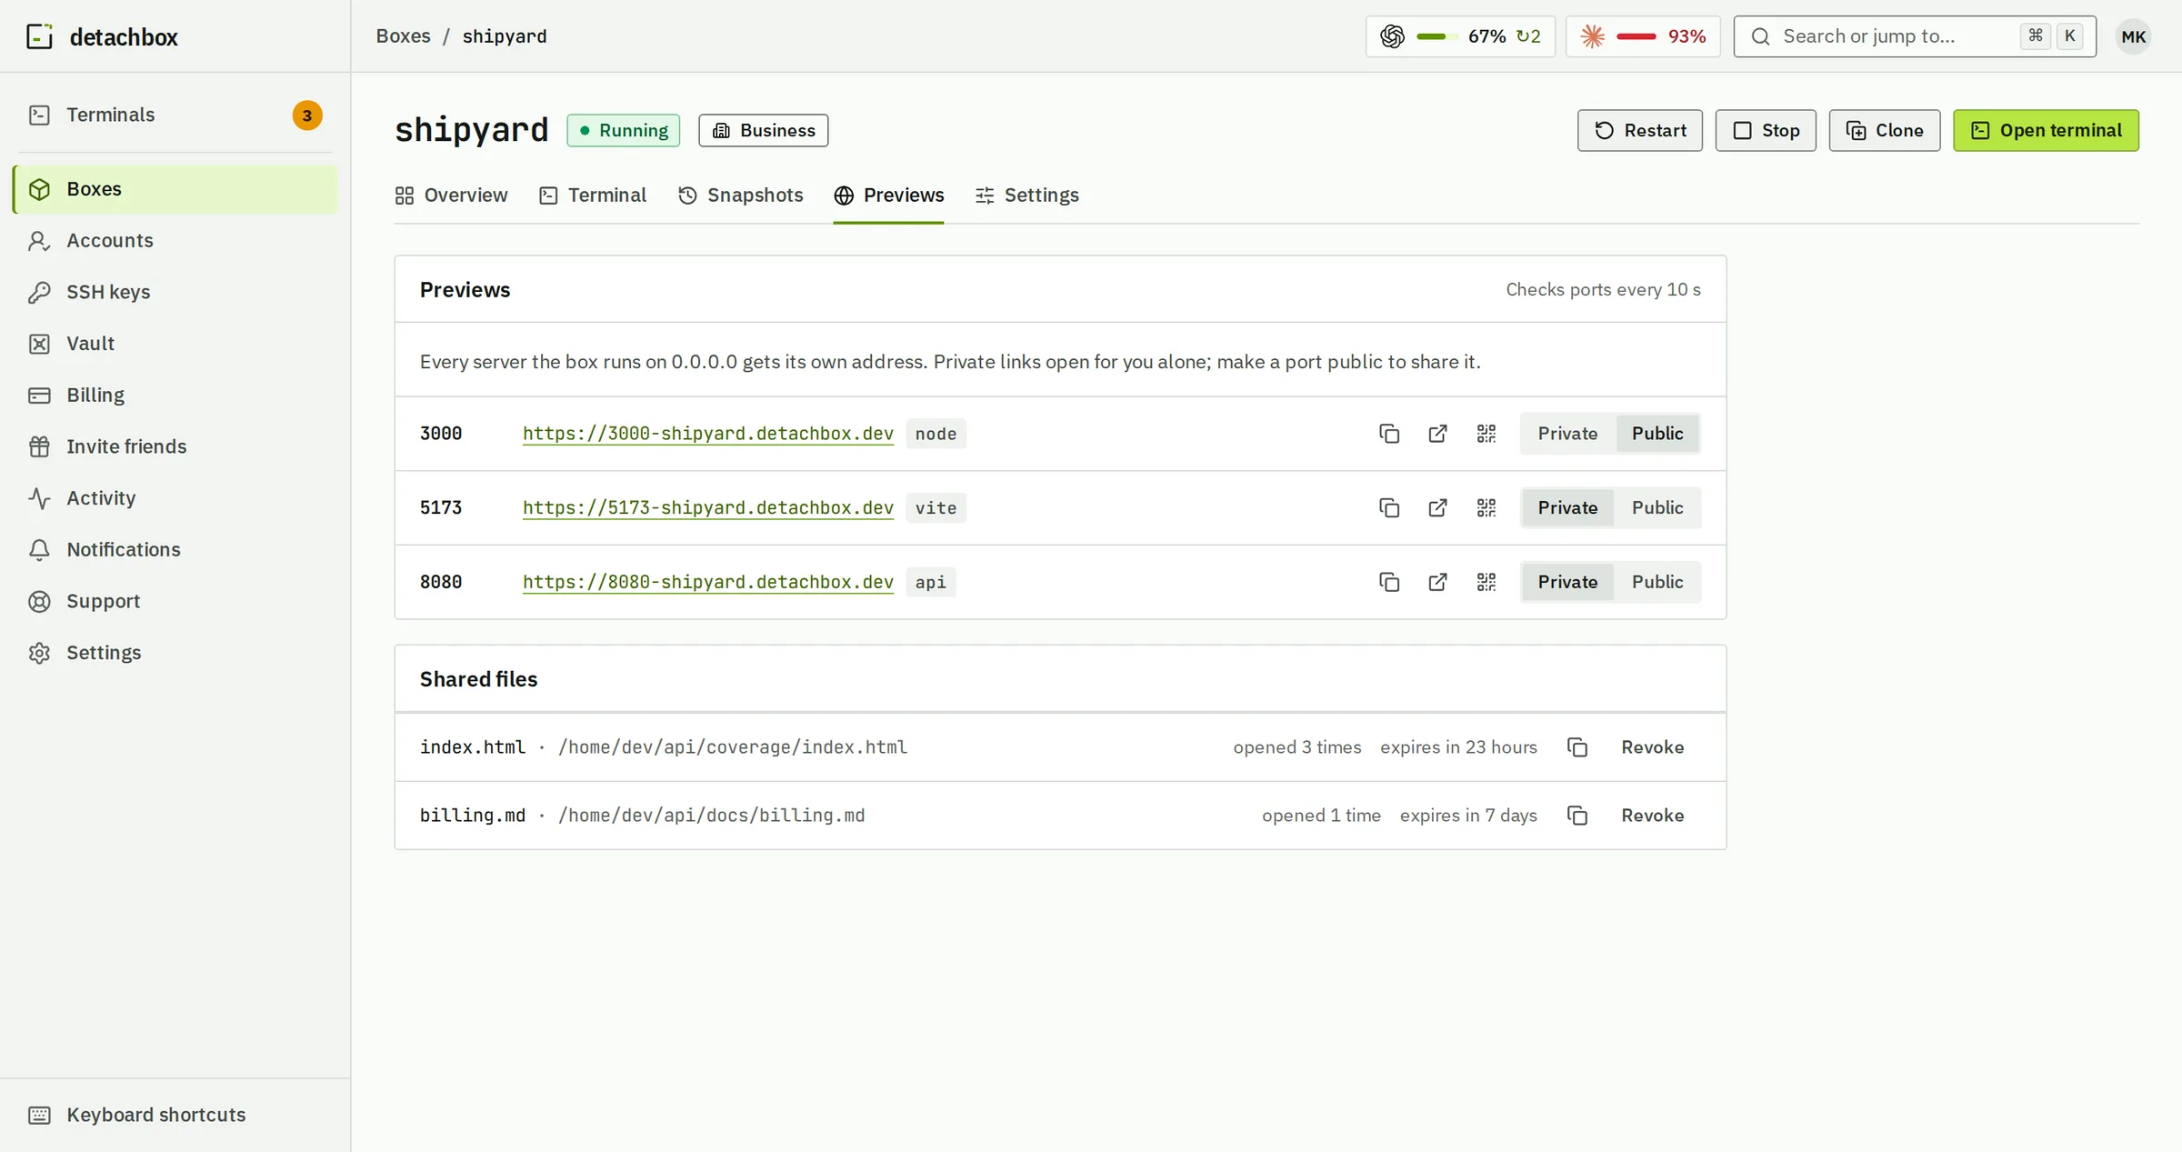The image size is (2182, 1152).
Task: Switch to the Terminal tab
Action: [593, 195]
